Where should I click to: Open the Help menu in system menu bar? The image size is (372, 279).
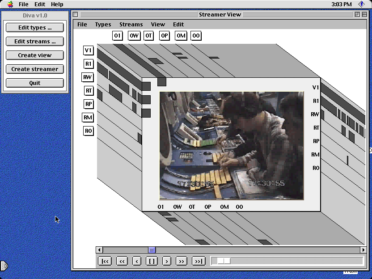tap(57, 4)
